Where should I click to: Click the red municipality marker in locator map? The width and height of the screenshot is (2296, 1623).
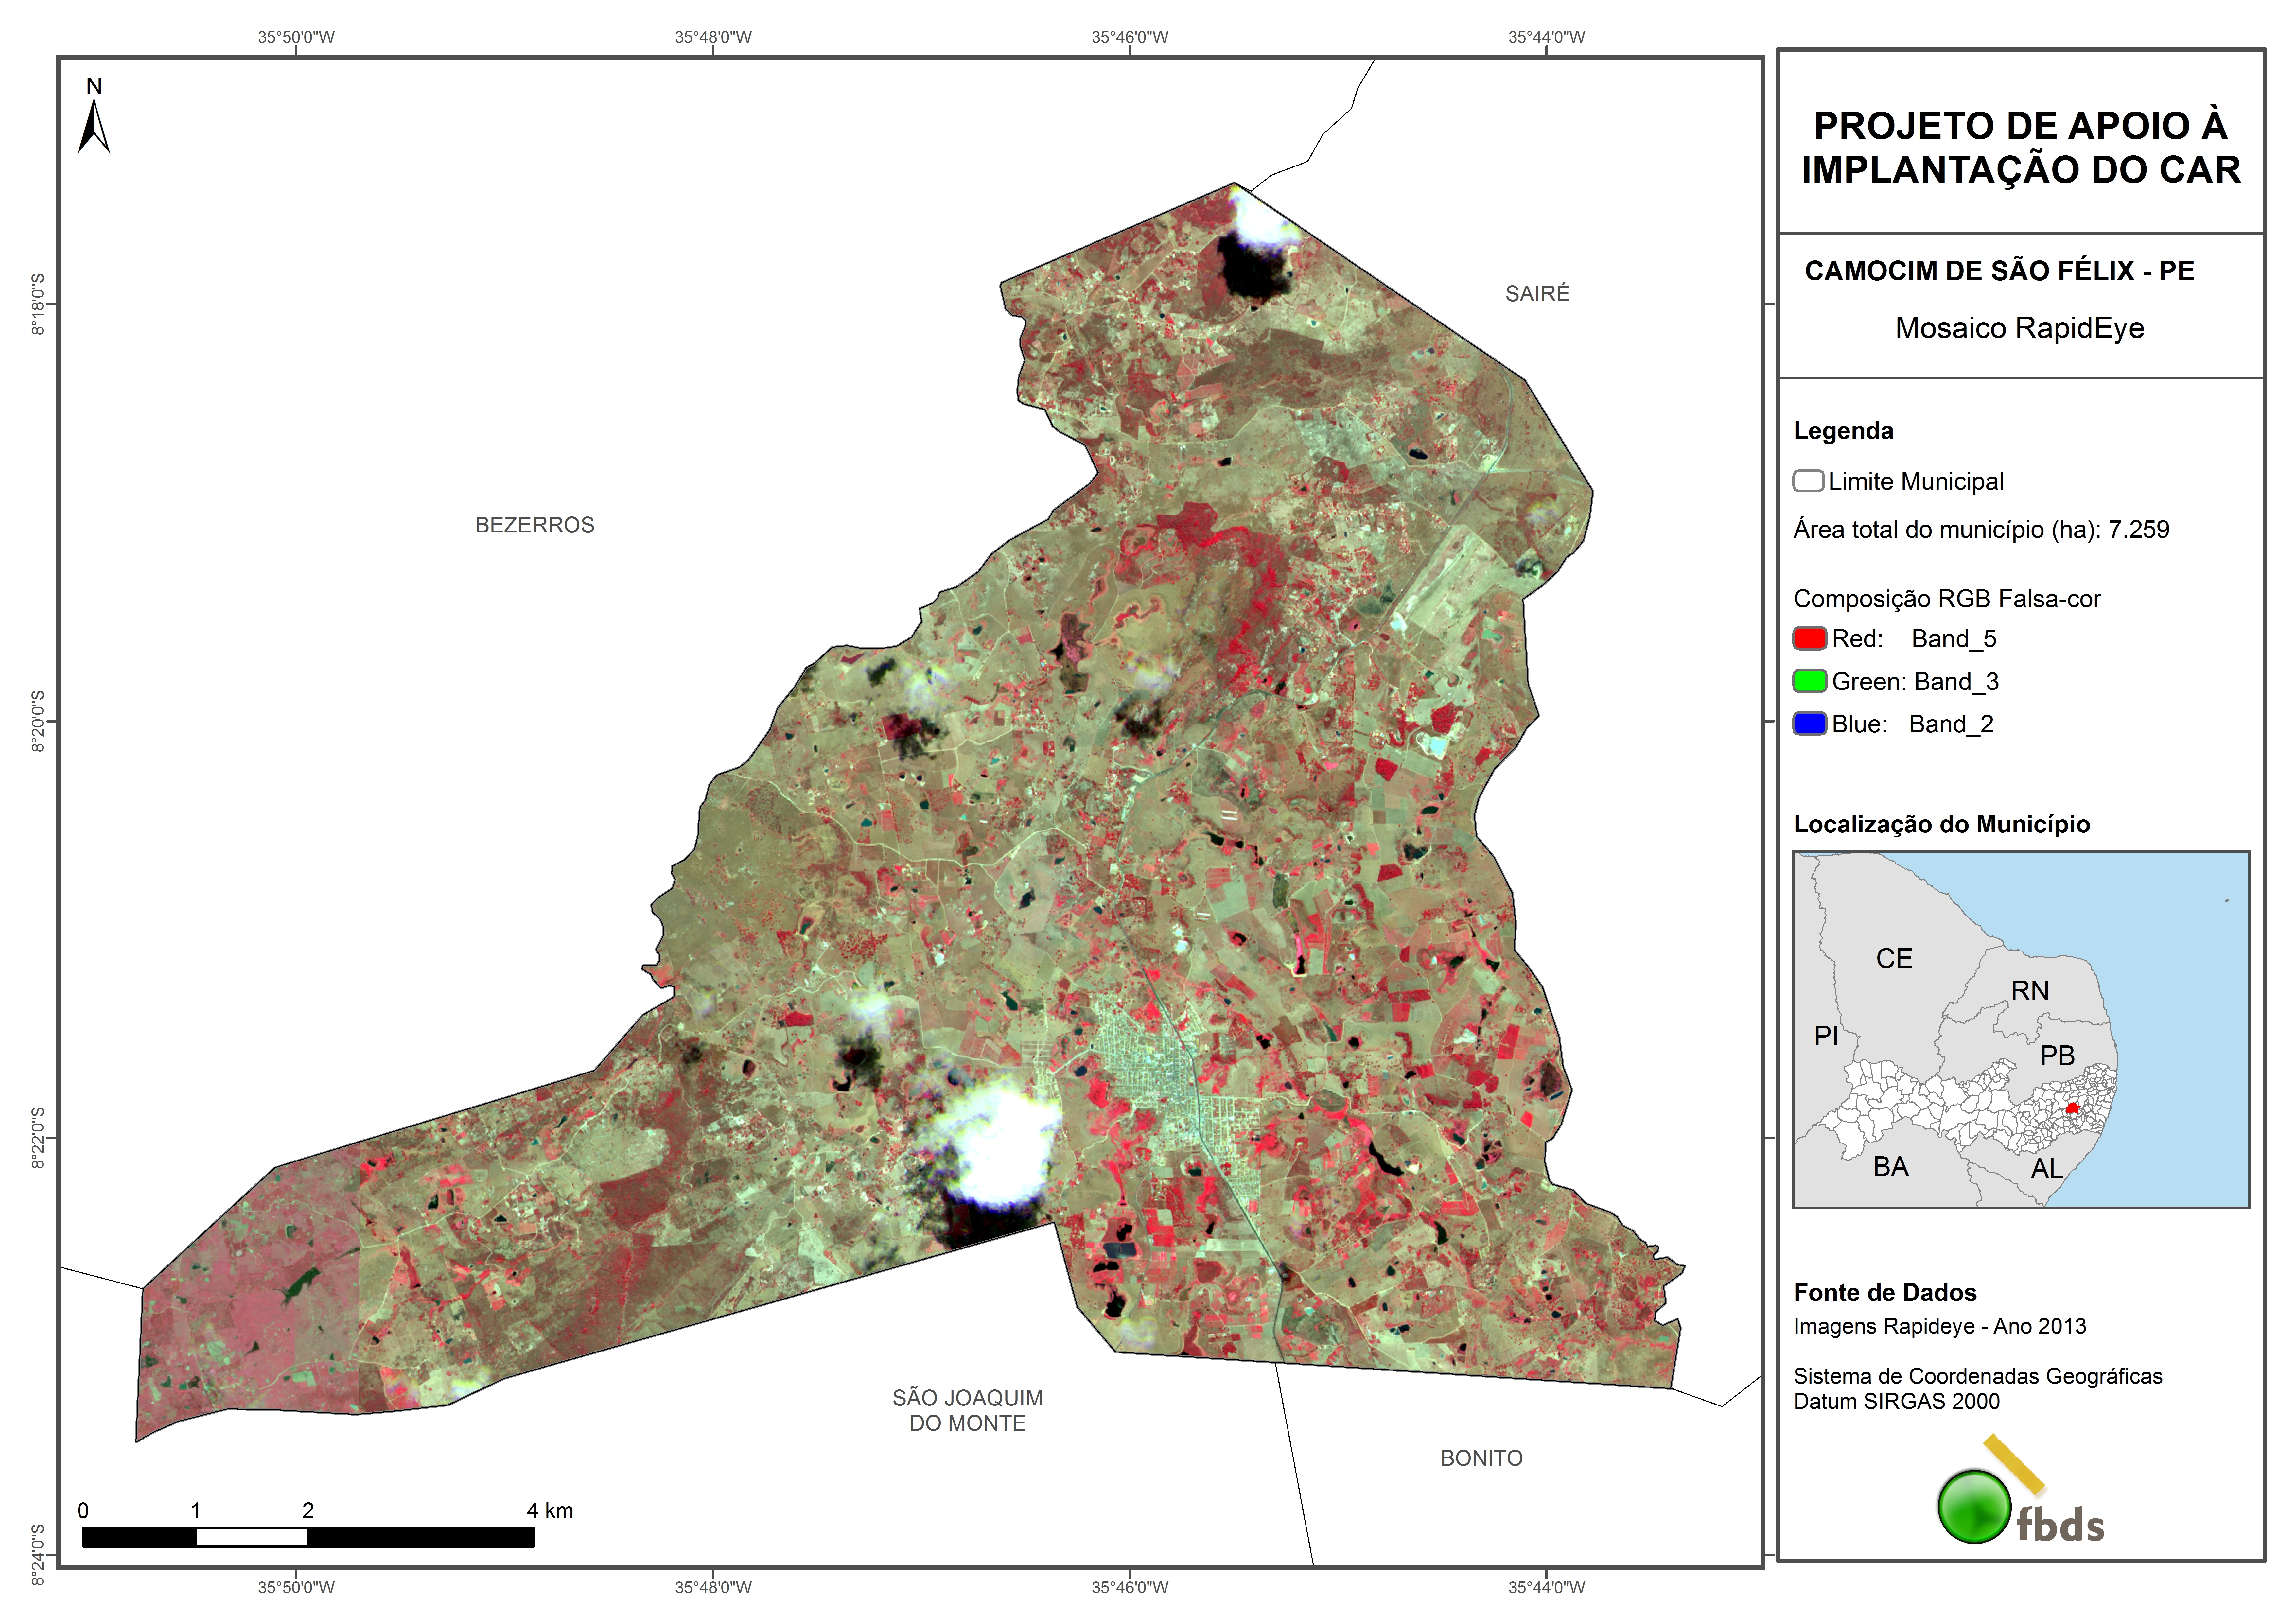(2072, 1108)
